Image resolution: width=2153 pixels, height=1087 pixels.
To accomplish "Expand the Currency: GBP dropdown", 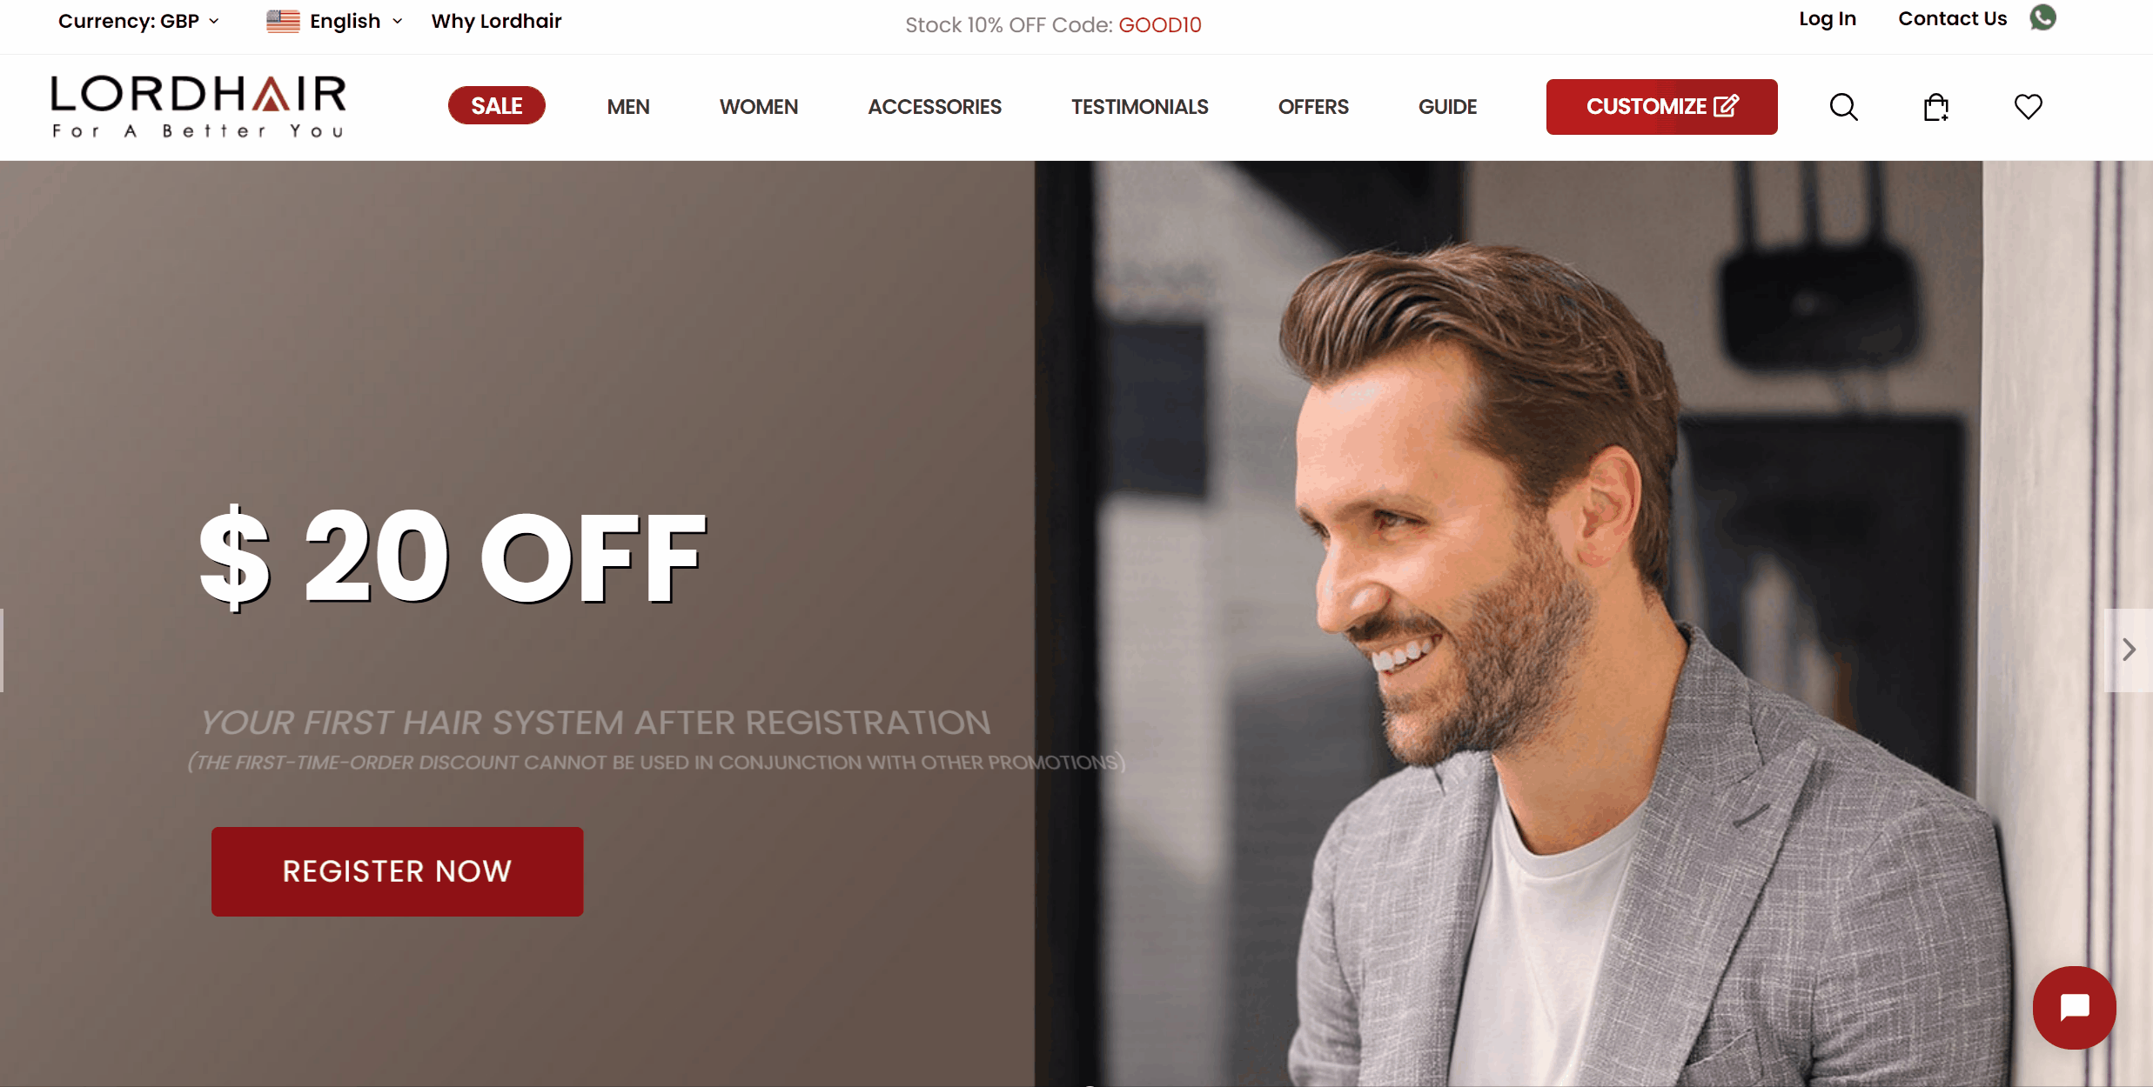I will tap(138, 21).
